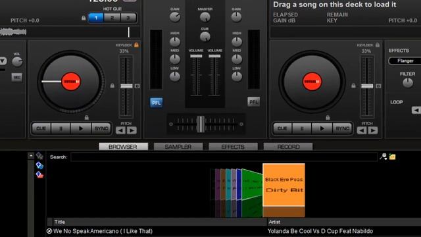421x237 pixels.
Task: Click the right channel MED knob
Action: (237, 59)
